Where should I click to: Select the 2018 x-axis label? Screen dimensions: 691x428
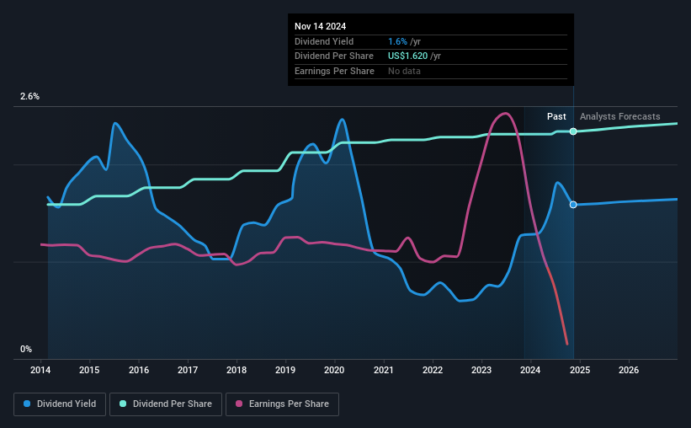[237, 370]
